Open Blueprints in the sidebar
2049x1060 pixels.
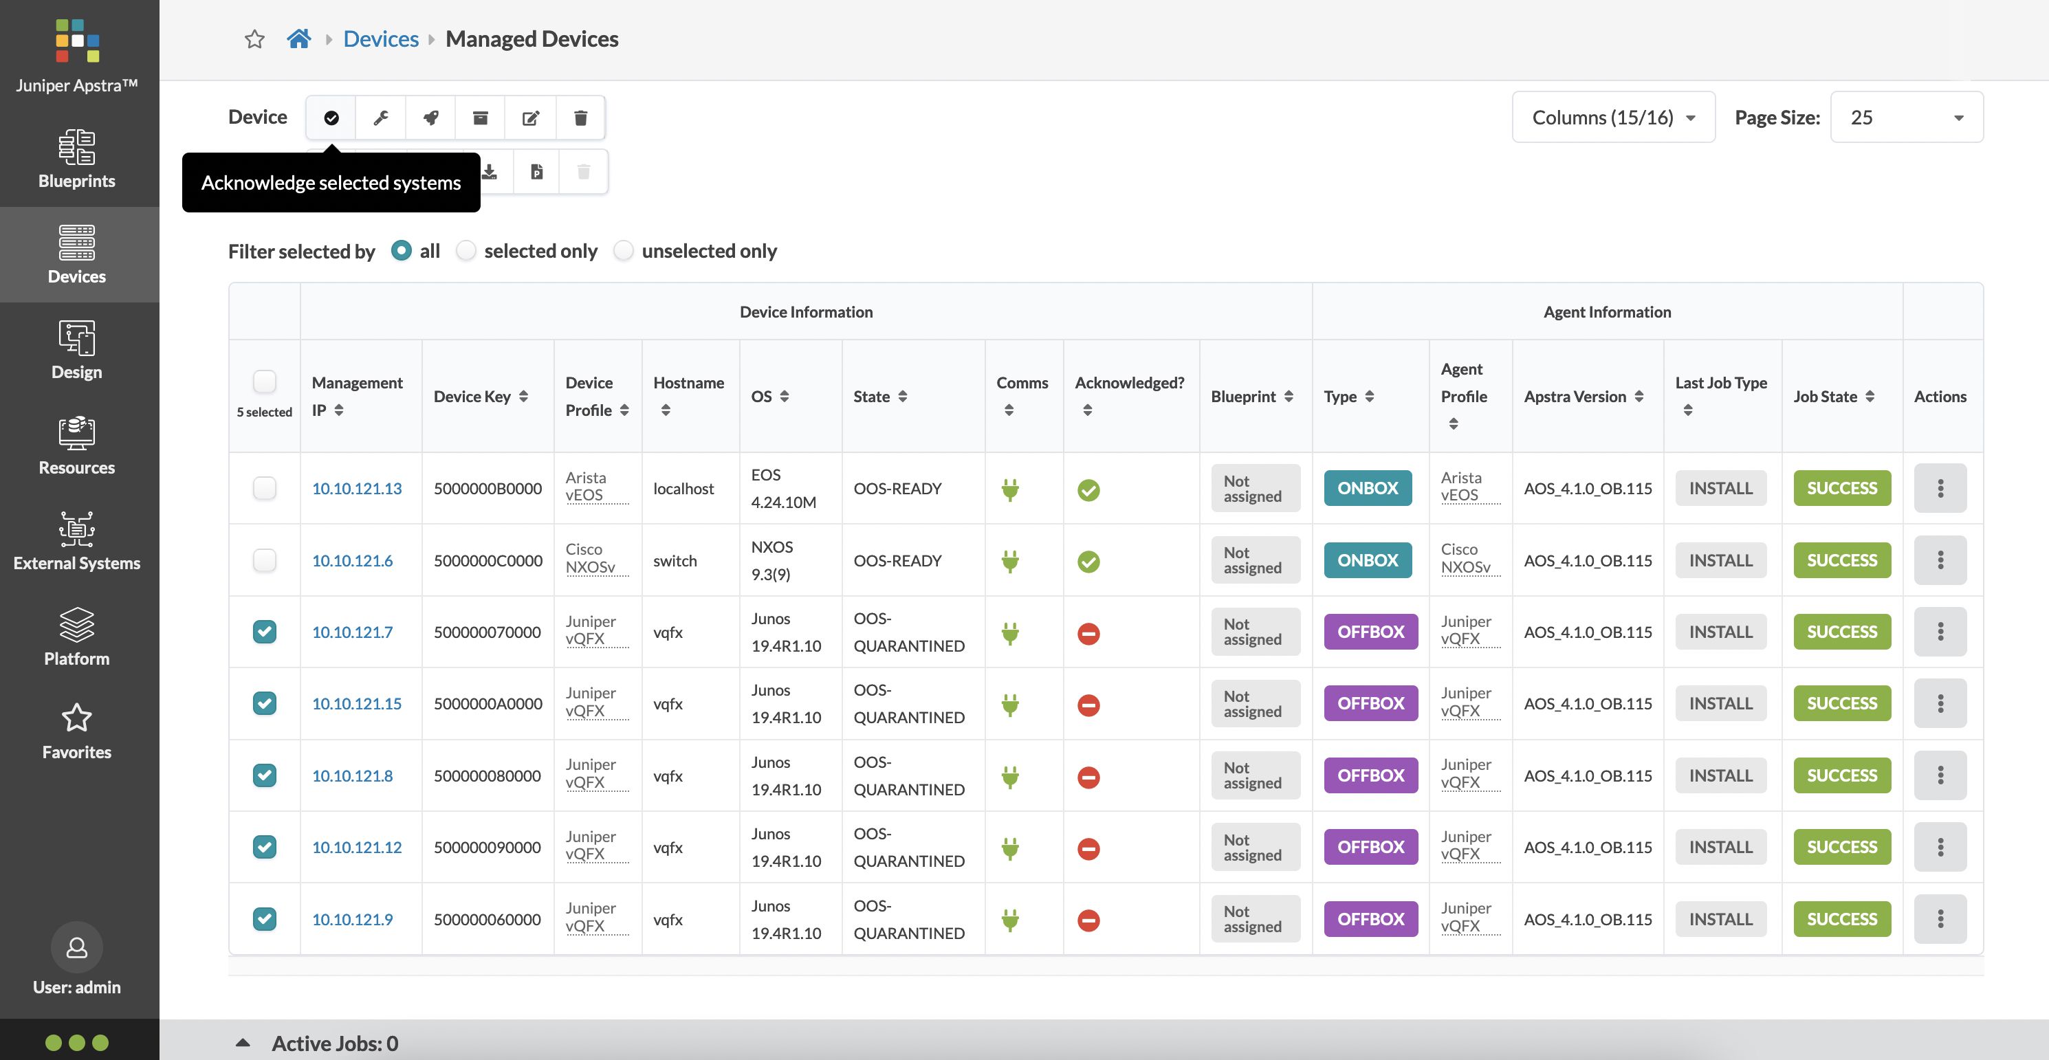coord(77,159)
